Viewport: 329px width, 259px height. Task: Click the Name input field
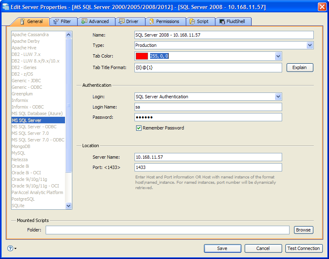224,35
